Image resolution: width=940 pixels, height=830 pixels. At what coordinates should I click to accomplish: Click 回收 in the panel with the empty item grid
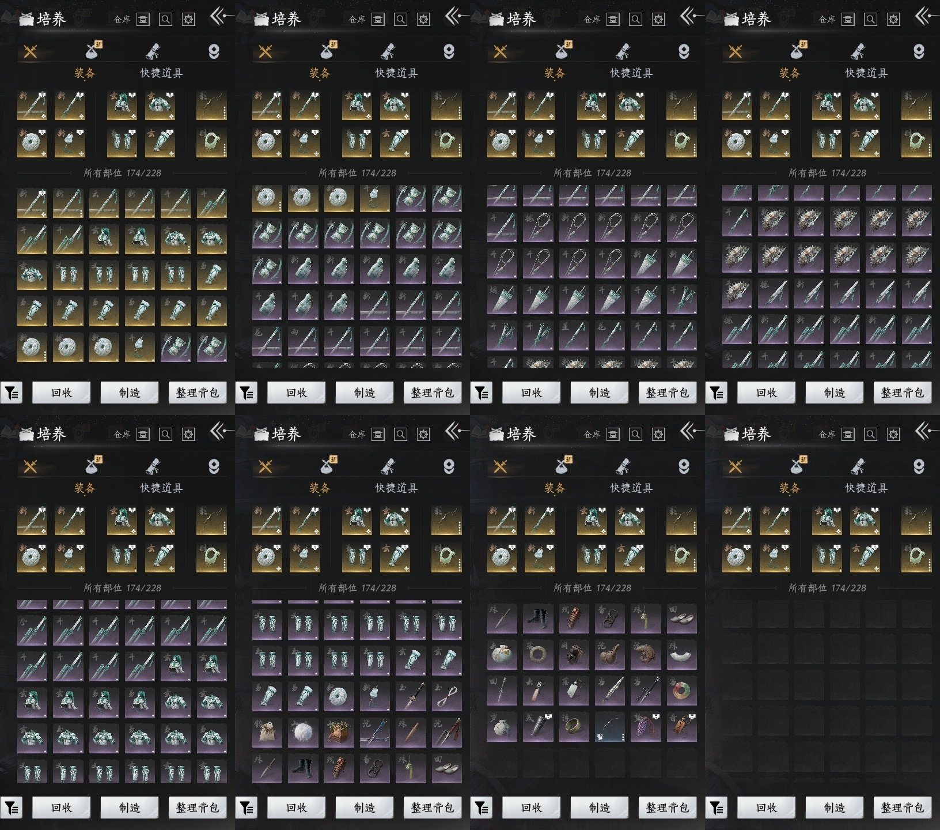(x=766, y=808)
